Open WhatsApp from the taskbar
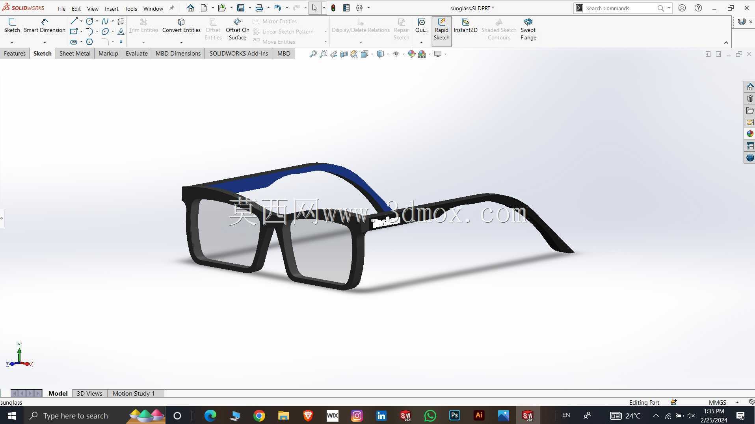Screen dimensions: 755x424 tap(430, 416)
